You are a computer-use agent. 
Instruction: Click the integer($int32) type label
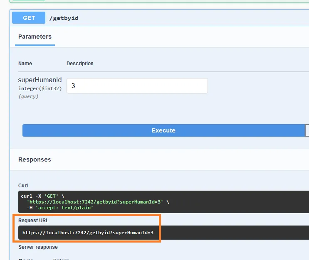[40, 88]
